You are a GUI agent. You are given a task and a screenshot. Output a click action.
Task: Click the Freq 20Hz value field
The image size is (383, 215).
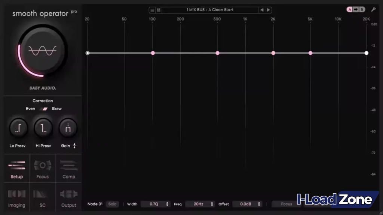tap(198, 204)
